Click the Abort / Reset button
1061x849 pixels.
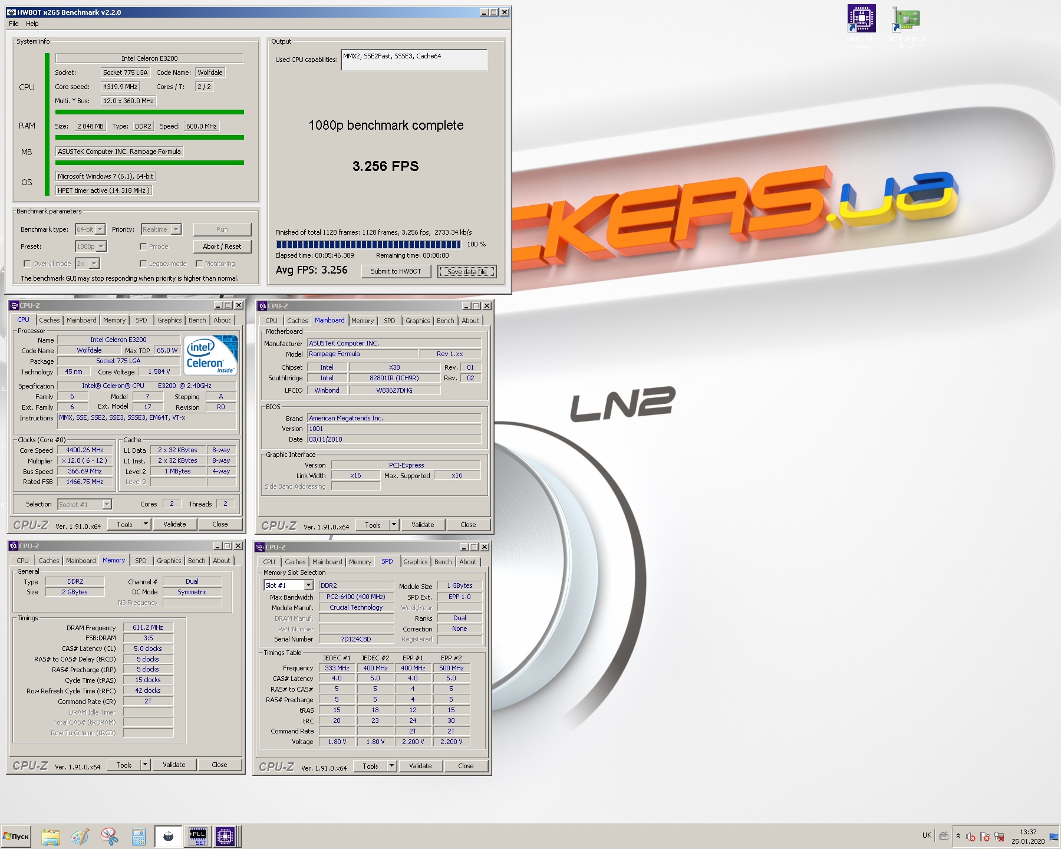[222, 246]
